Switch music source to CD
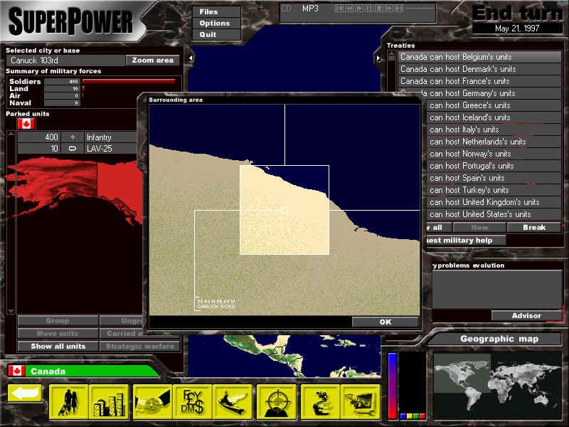 coord(287,9)
